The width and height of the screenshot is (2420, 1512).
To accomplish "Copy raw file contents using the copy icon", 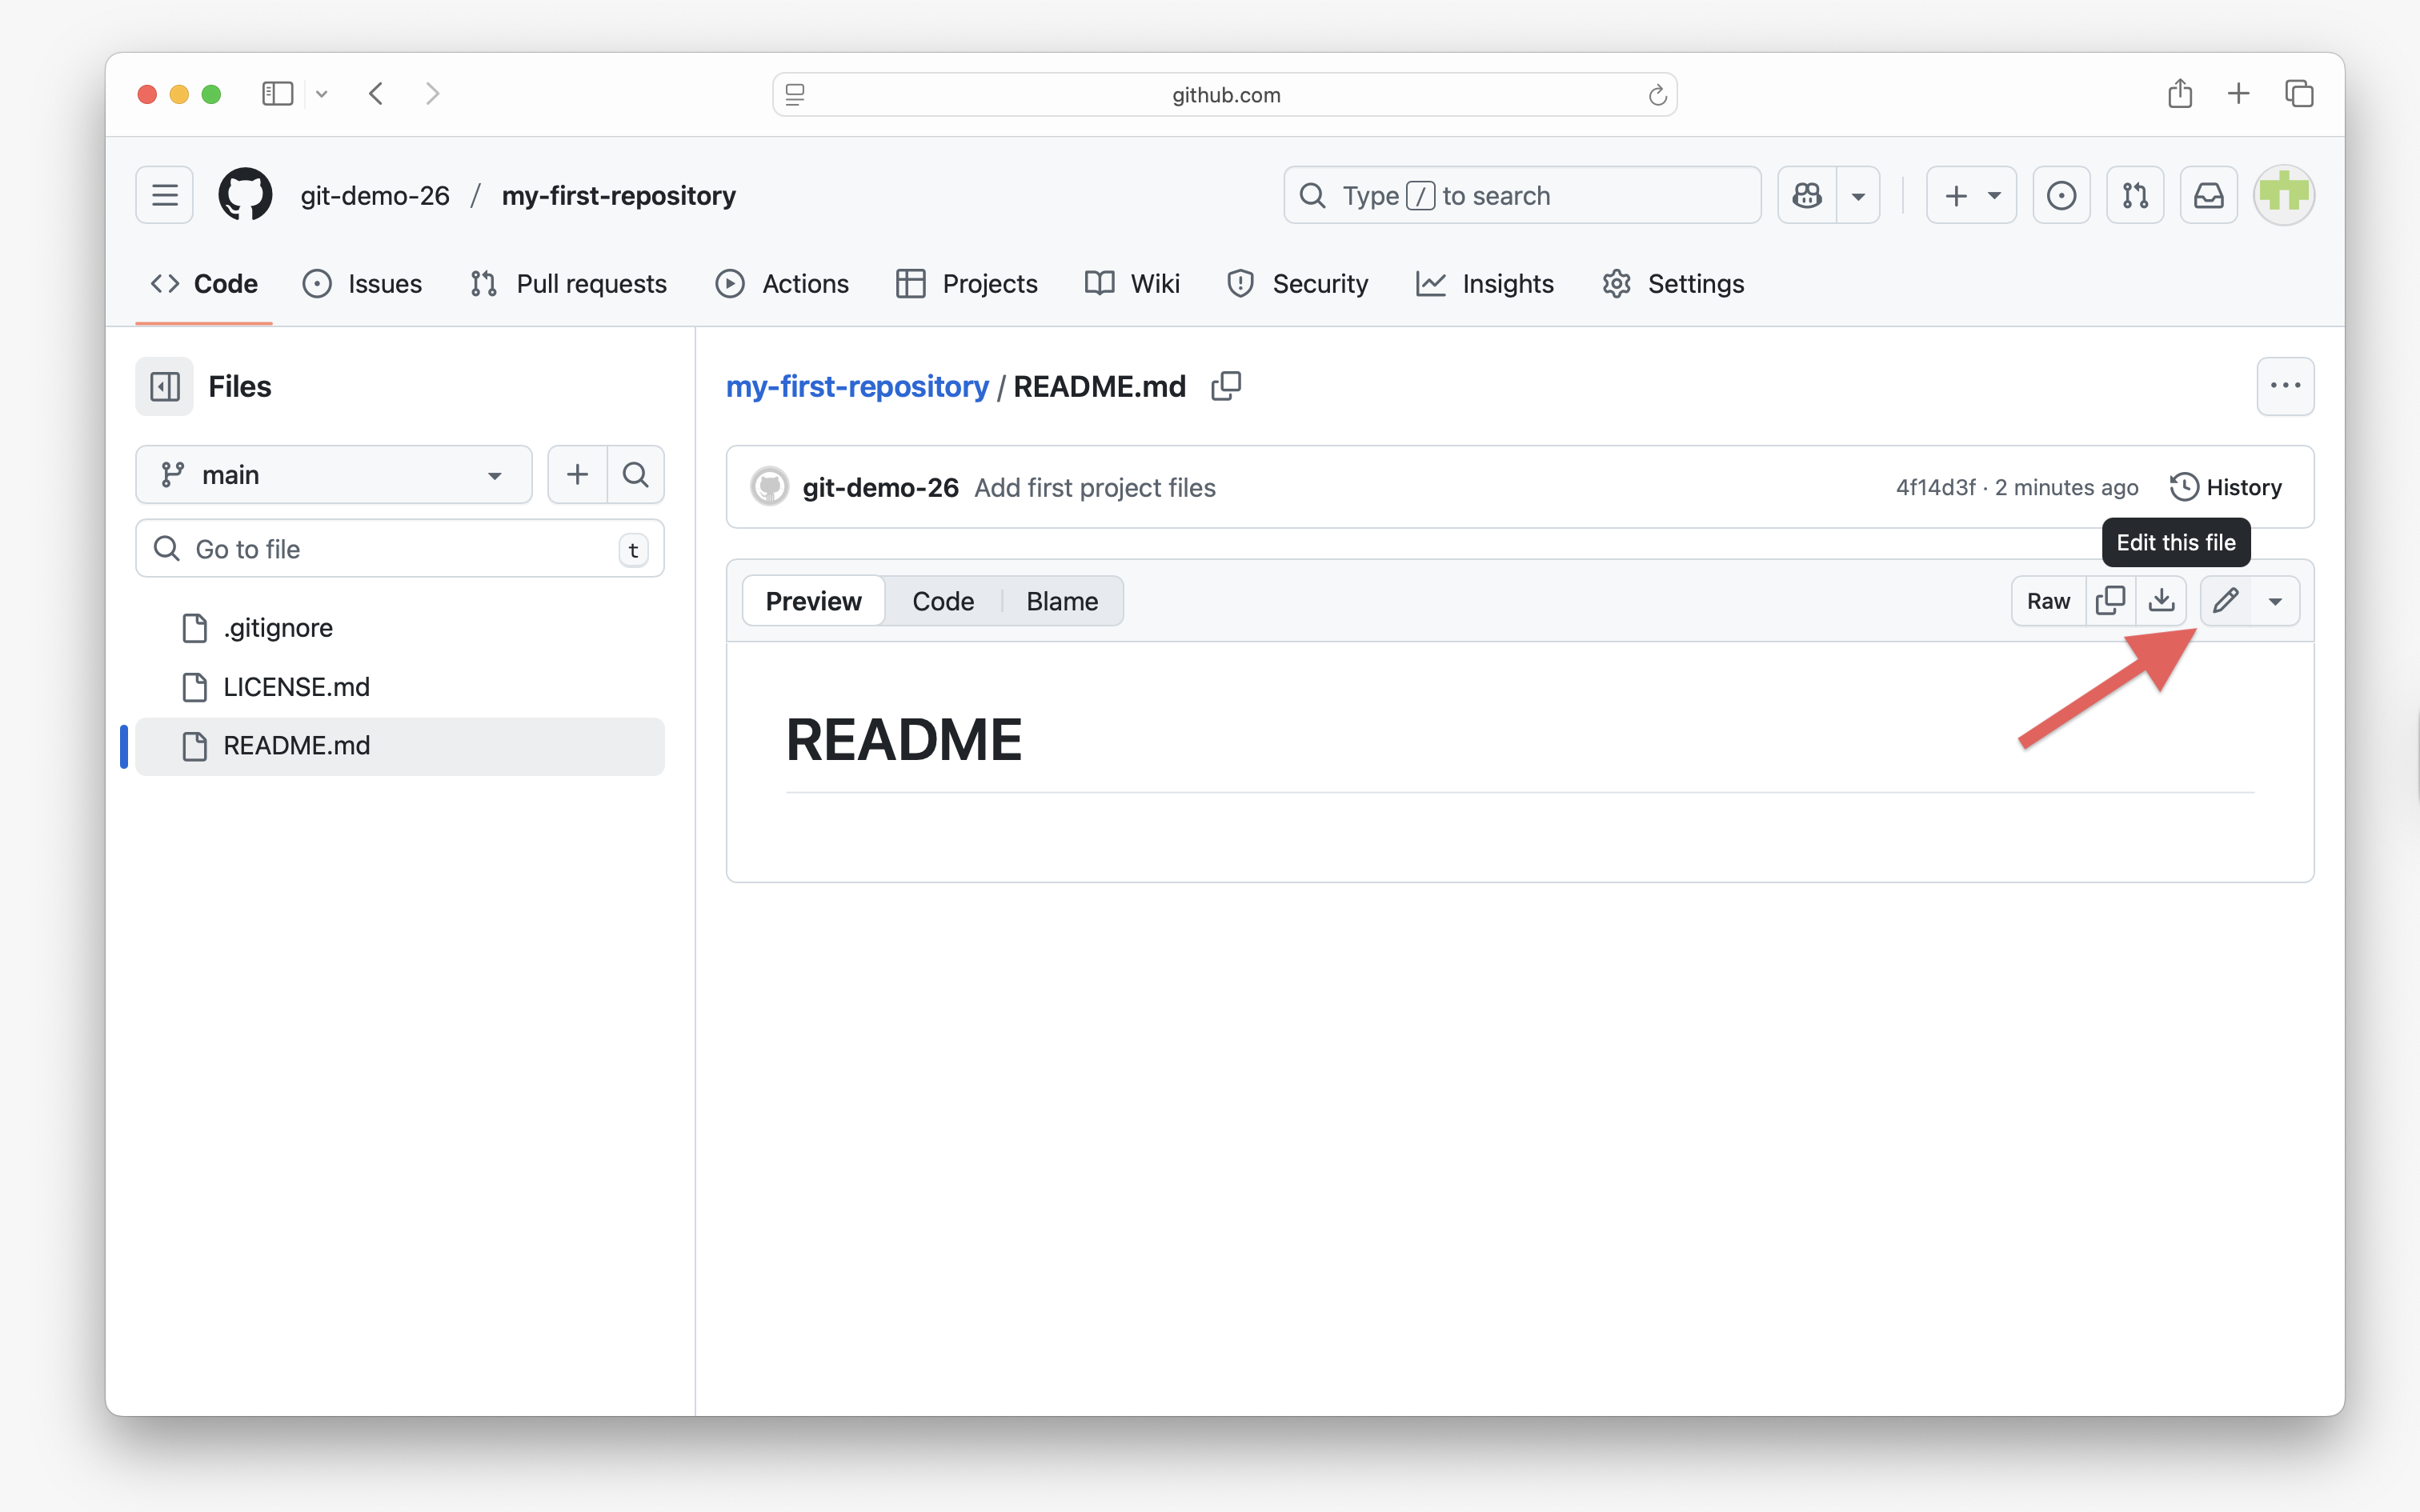I will pyautogui.click(x=2111, y=600).
